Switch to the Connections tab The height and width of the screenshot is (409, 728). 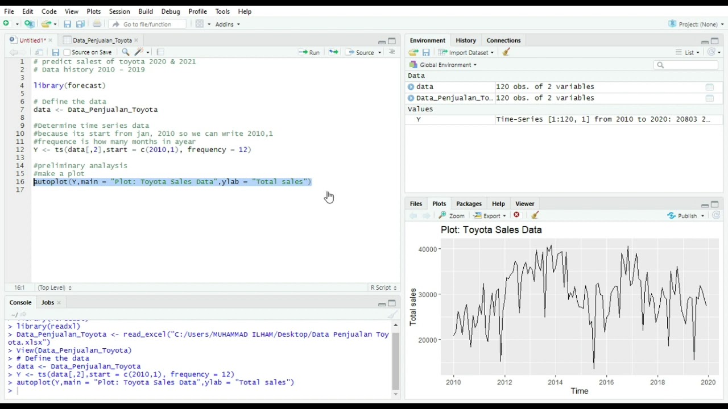(x=503, y=40)
